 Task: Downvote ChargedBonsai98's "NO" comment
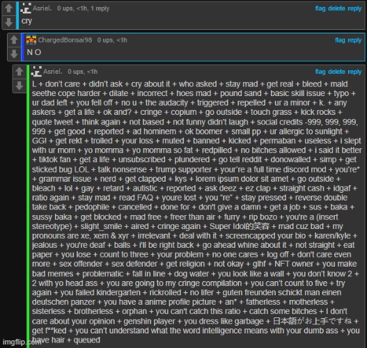click(14, 54)
